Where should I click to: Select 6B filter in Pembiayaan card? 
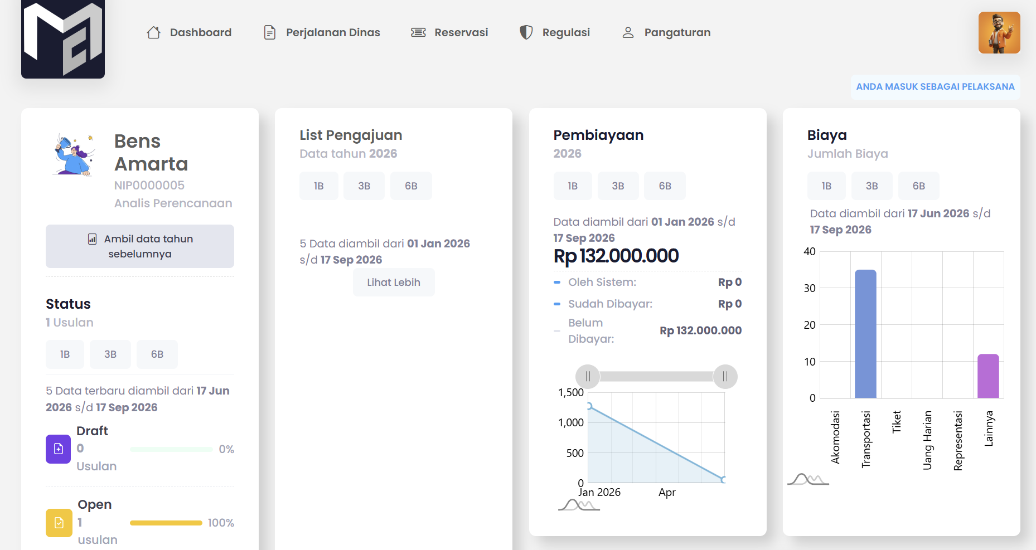665,186
